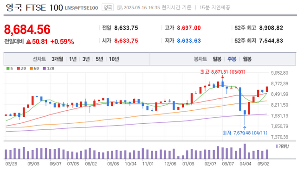Click the 9,052.80 y-axis label
Image resolution: width=297 pixels, height=171 pixels.
279,73
